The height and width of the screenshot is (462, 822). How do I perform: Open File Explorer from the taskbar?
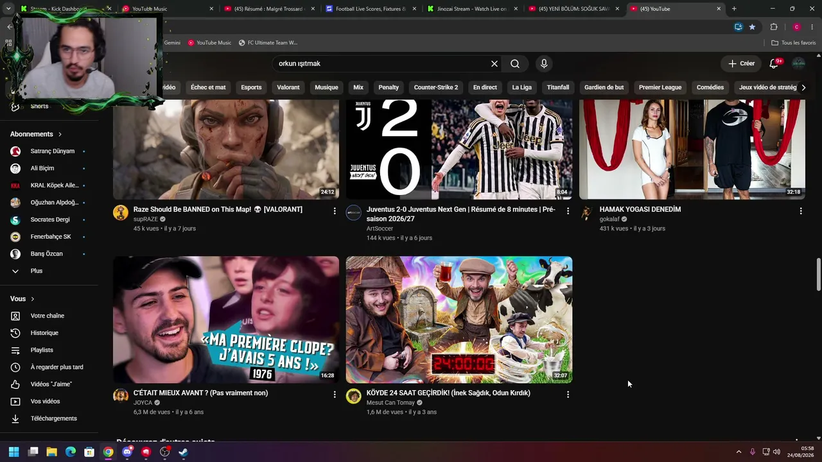coord(51,452)
